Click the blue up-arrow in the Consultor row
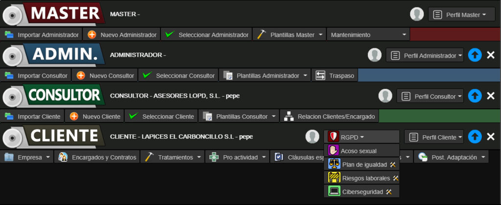Screen dimensions: 501x205 coord(475,96)
